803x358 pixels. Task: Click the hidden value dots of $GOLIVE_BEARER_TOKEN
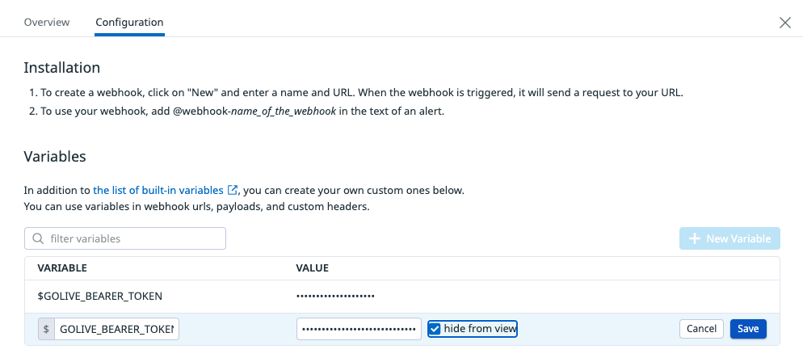point(335,297)
